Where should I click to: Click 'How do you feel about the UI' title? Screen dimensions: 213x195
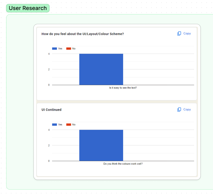[83, 34]
